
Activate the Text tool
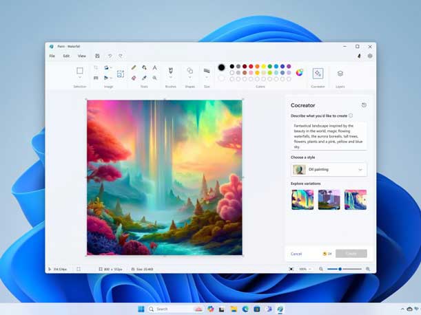(x=154, y=68)
